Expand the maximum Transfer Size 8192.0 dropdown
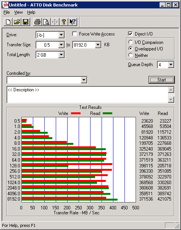This screenshot has height=230, width=181. pyautogui.click(x=98, y=45)
